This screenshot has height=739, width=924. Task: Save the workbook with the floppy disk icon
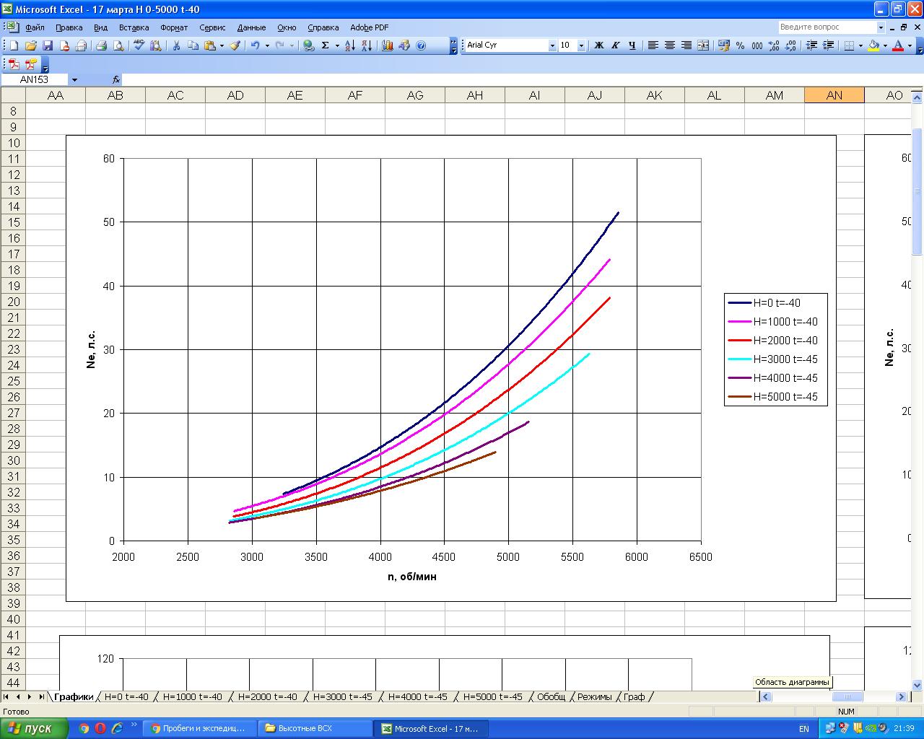[48, 45]
